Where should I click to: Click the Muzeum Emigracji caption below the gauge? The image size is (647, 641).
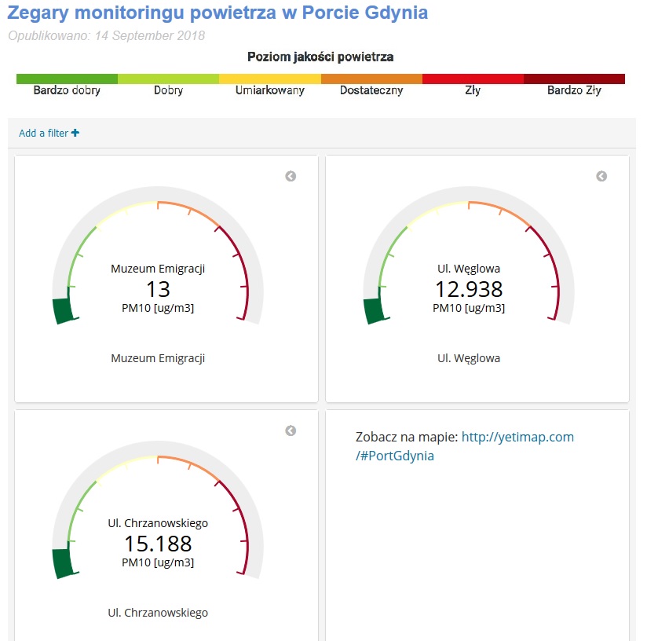[x=158, y=358]
